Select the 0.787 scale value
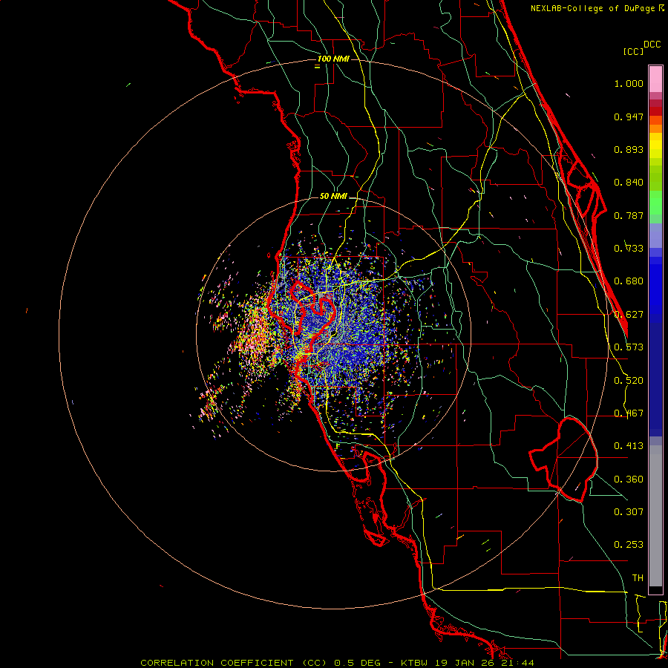This screenshot has height=668, width=668. coord(629,215)
